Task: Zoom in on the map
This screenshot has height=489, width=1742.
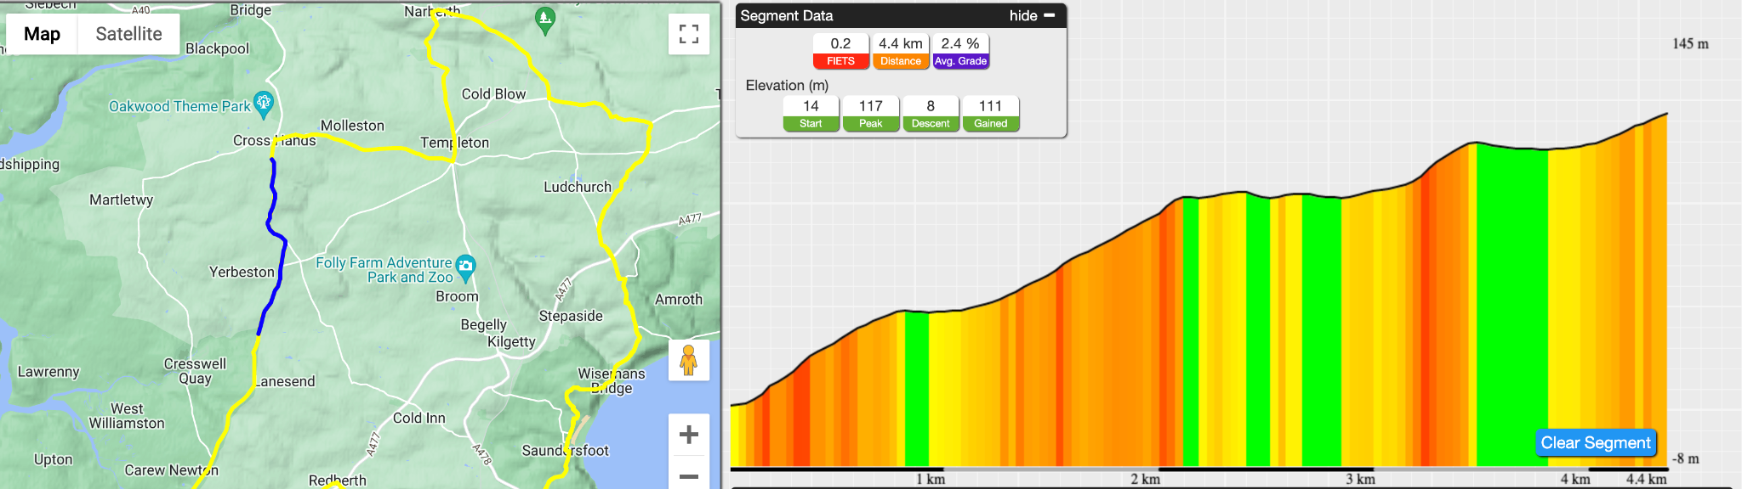Action: point(689,435)
